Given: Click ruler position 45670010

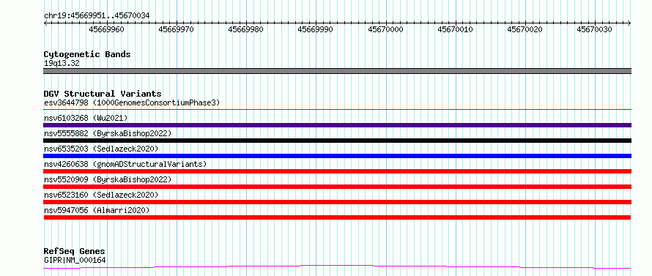Looking at the screenshot, I should tap(455, 30).
